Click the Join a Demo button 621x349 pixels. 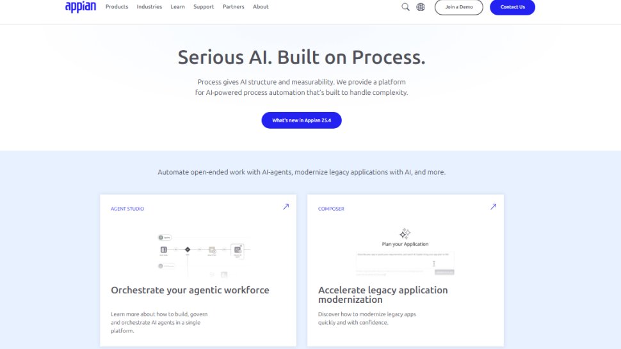(458, 7)
